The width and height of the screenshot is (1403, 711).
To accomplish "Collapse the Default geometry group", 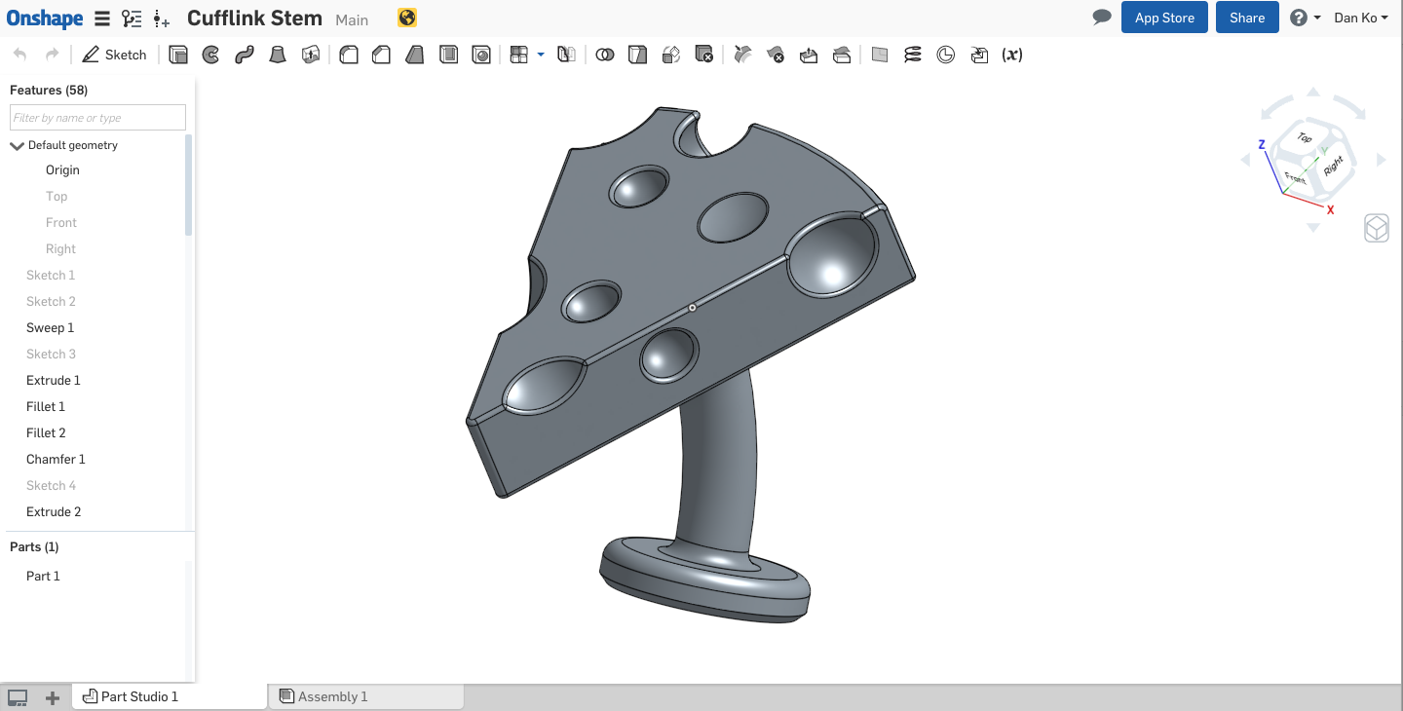I will (17, 145).
